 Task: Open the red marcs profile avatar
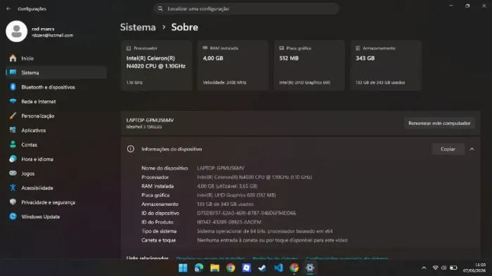tap(17, 32)
